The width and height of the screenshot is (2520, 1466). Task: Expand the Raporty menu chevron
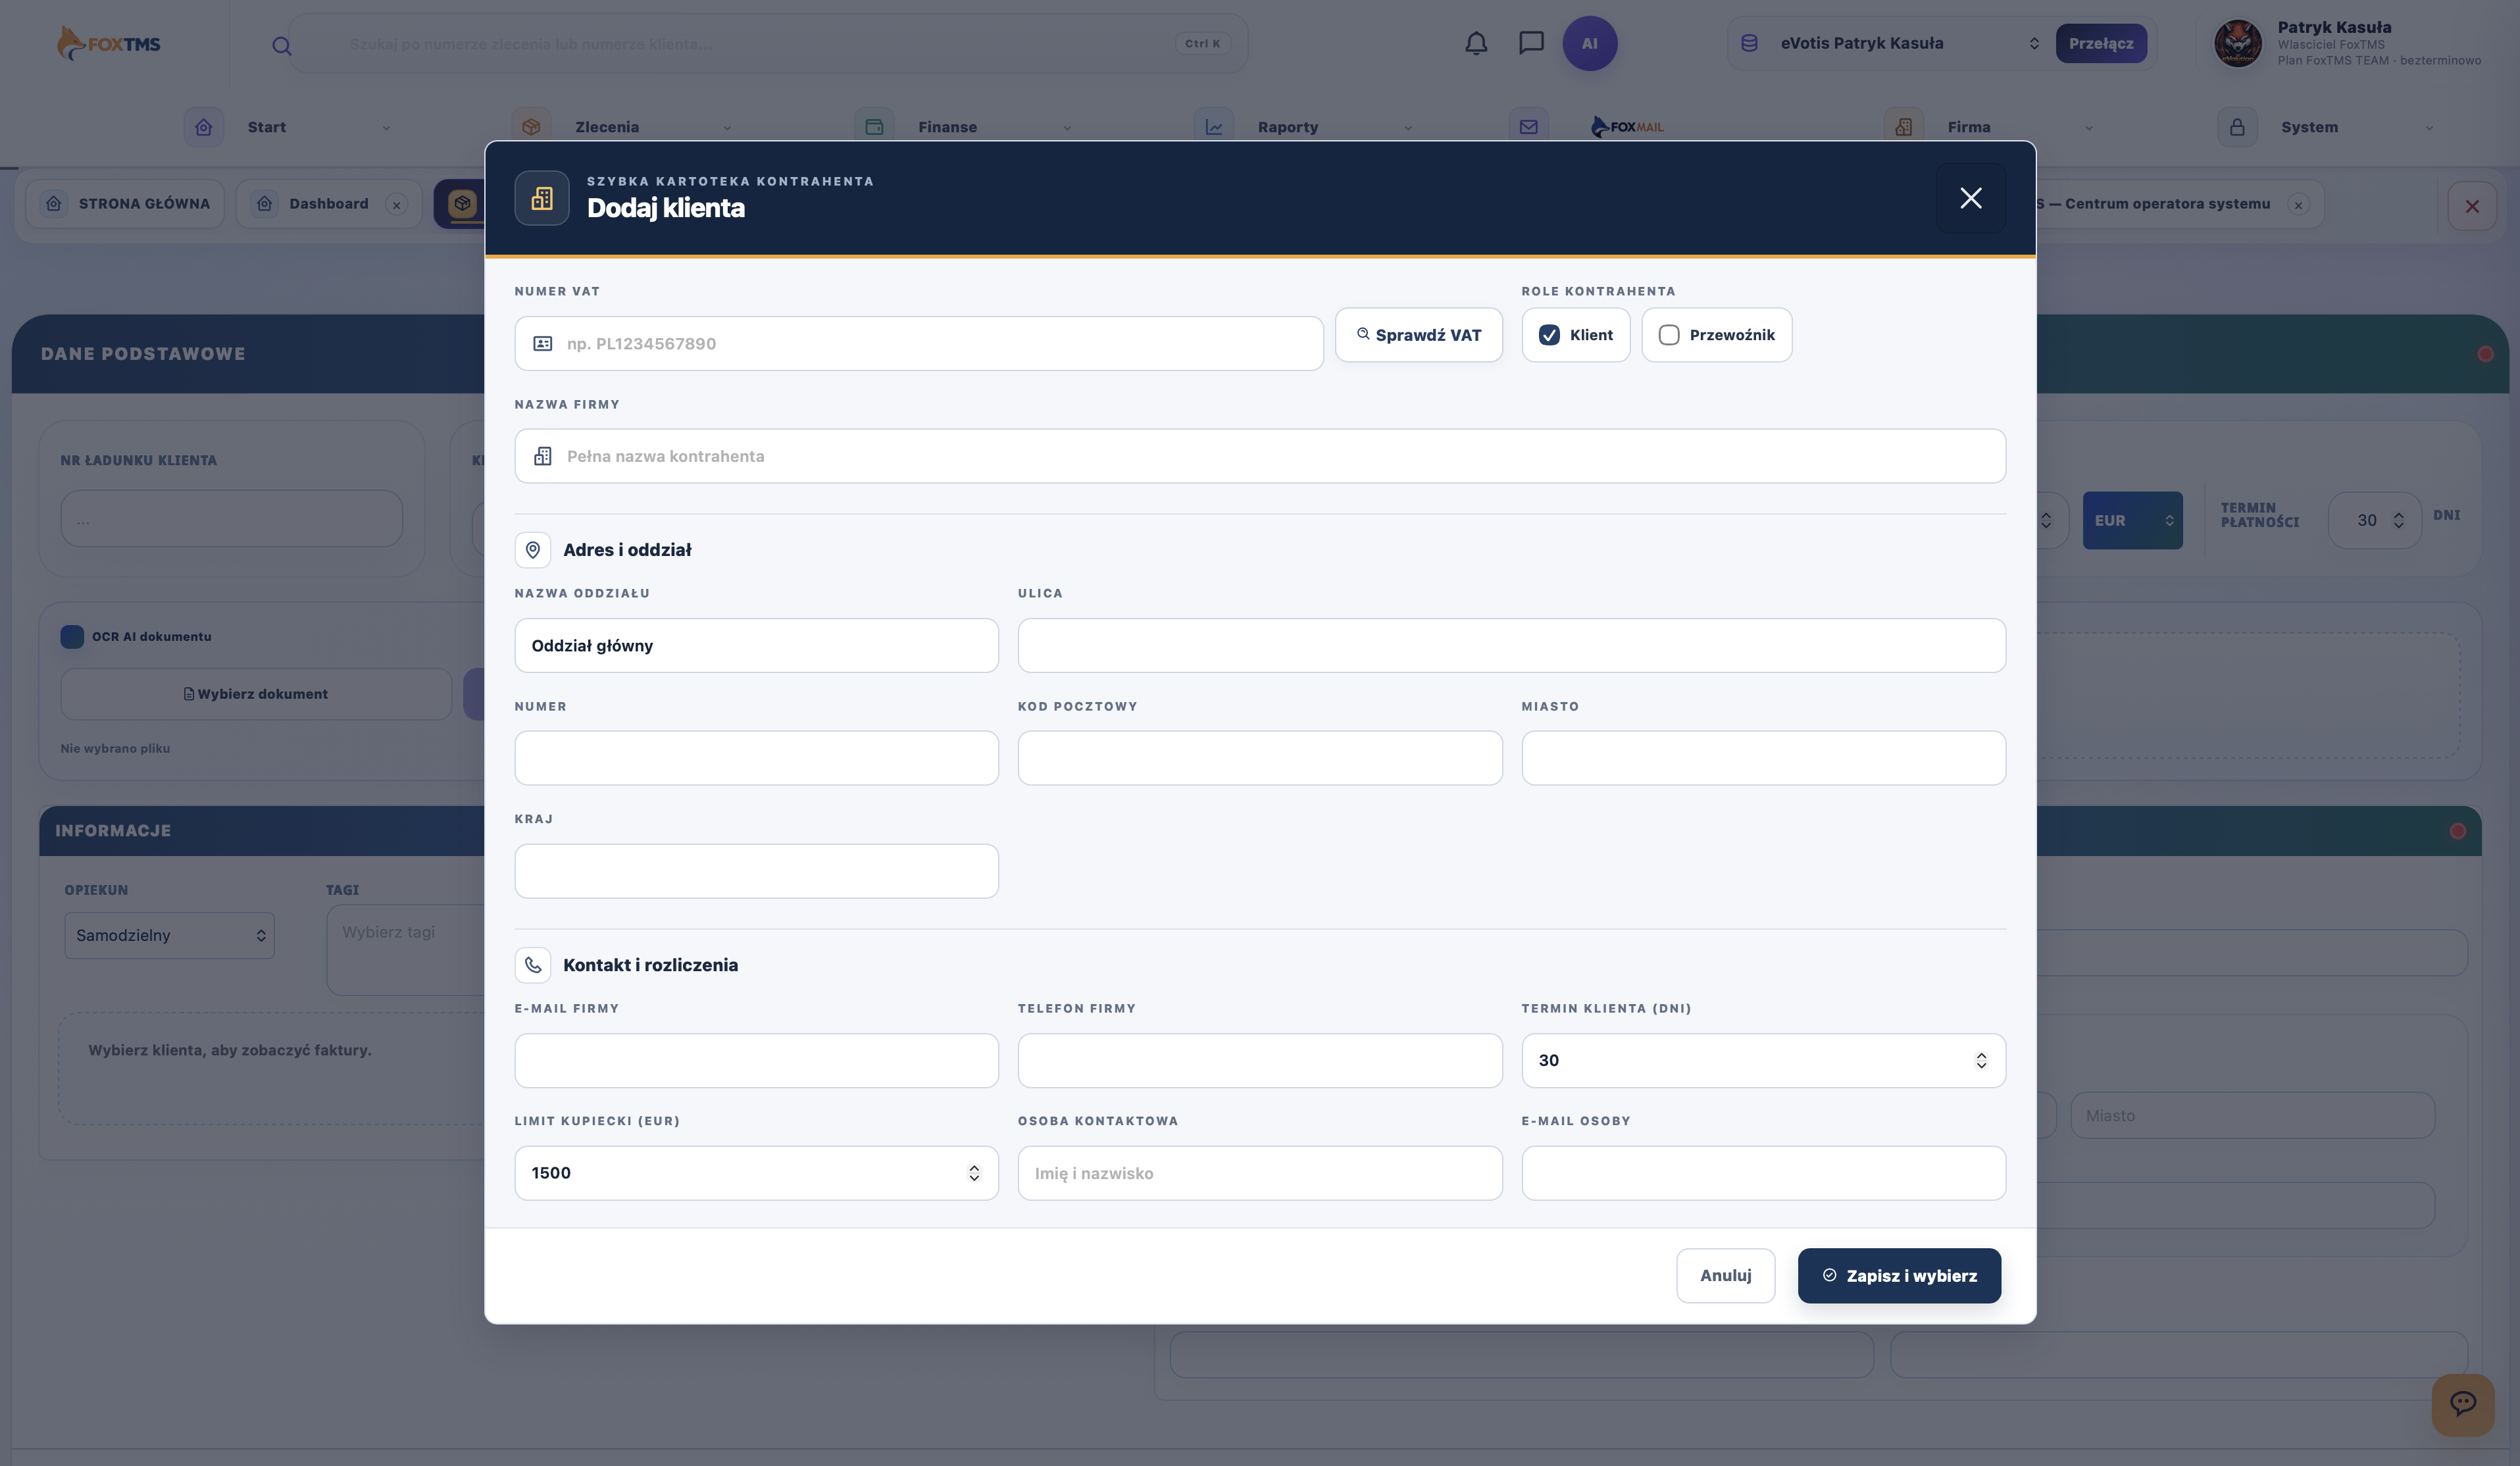point(1408,128)
